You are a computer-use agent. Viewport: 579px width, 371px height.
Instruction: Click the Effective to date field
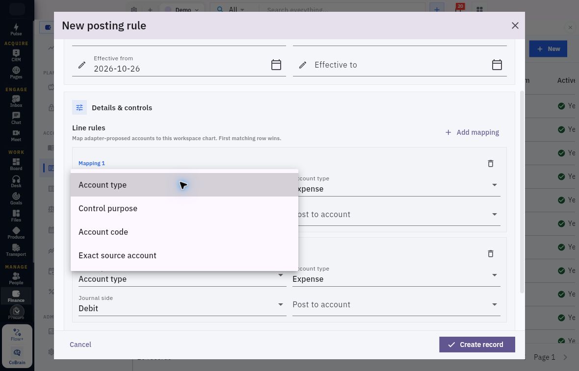tap(399, 65)
